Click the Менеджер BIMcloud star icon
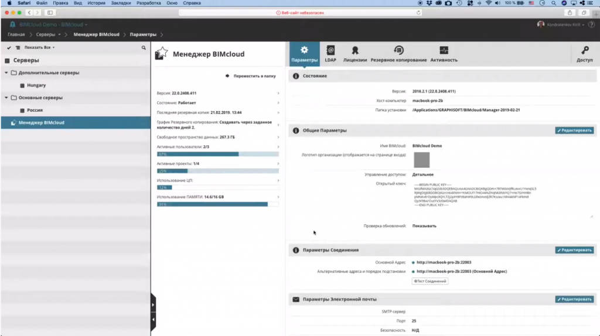 click(161, 53)
